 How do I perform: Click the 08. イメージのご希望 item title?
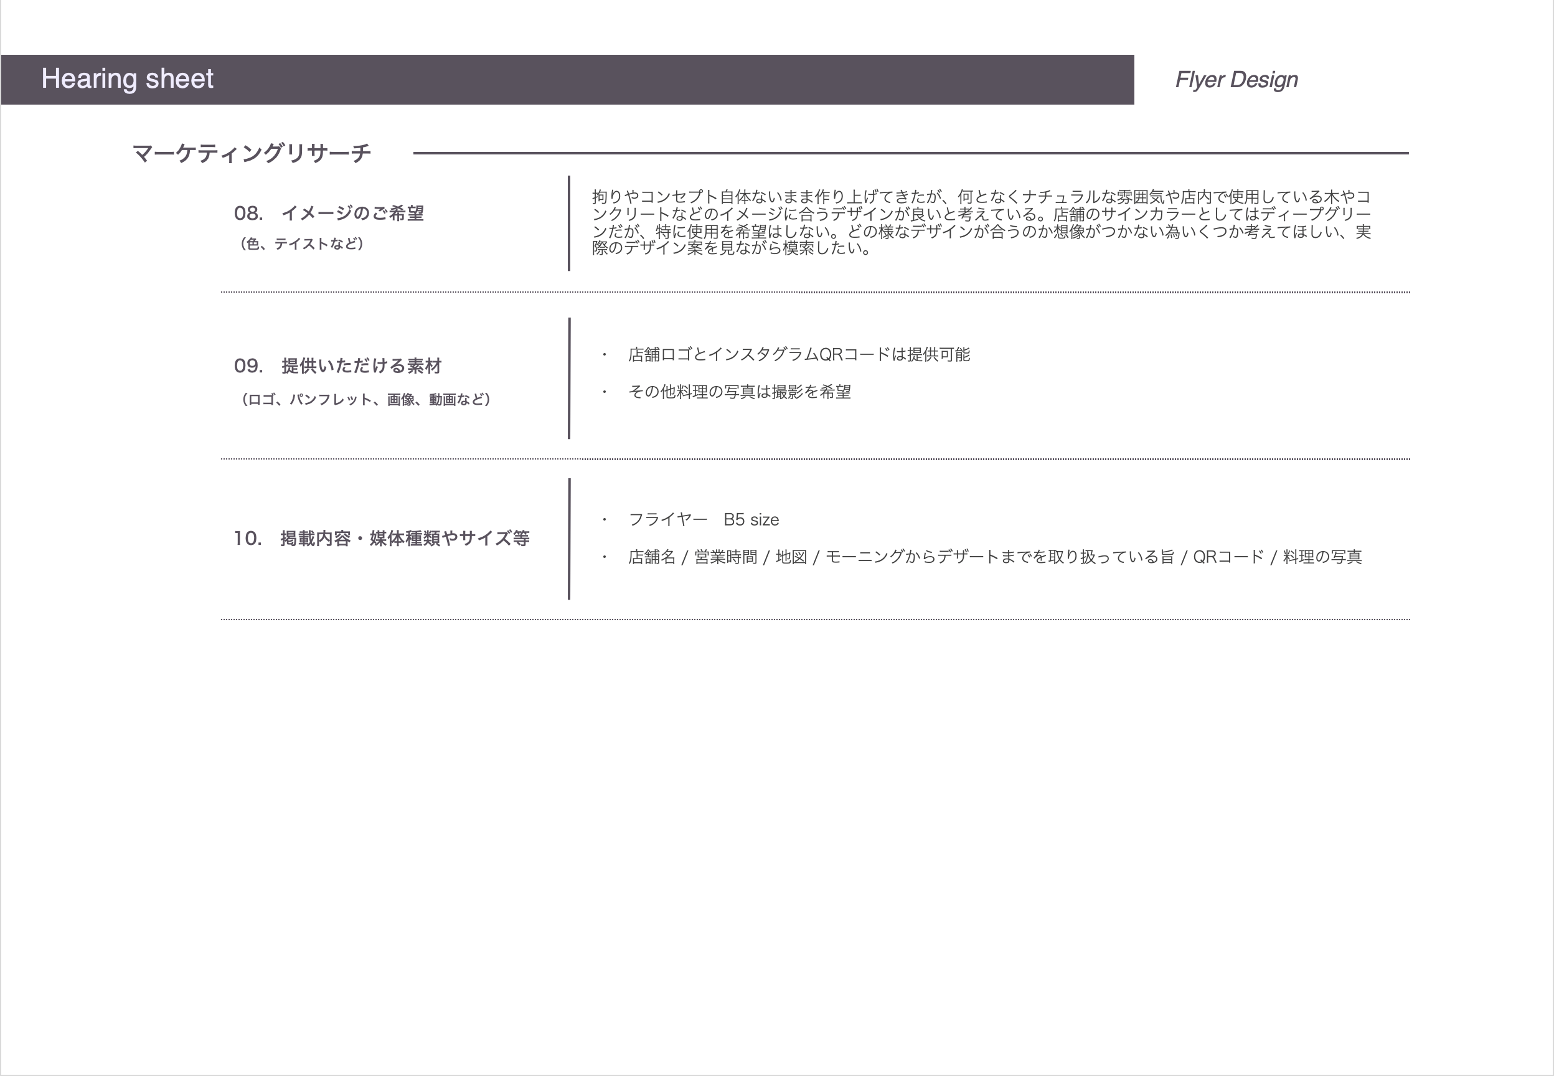tap(329, 213)
